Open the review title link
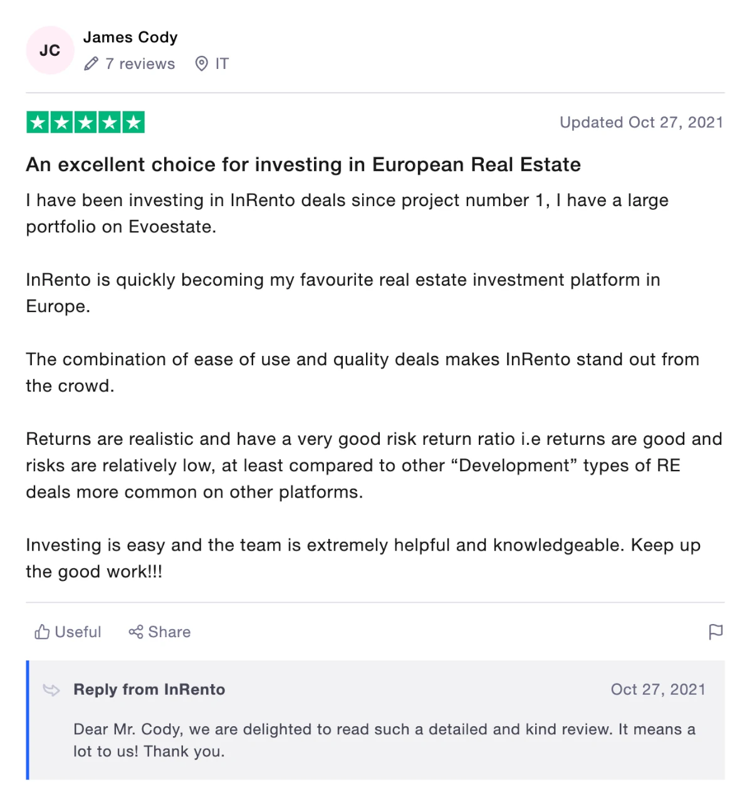752x807 pixels. (x=303, y=164)
